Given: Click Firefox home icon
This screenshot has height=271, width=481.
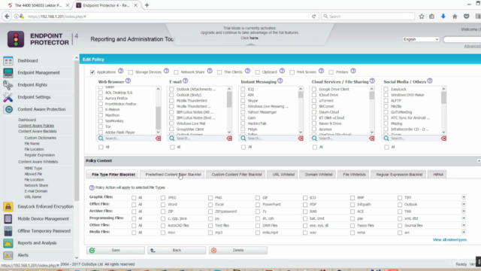Looking at the screenshot, I should (x=455, y=17).
